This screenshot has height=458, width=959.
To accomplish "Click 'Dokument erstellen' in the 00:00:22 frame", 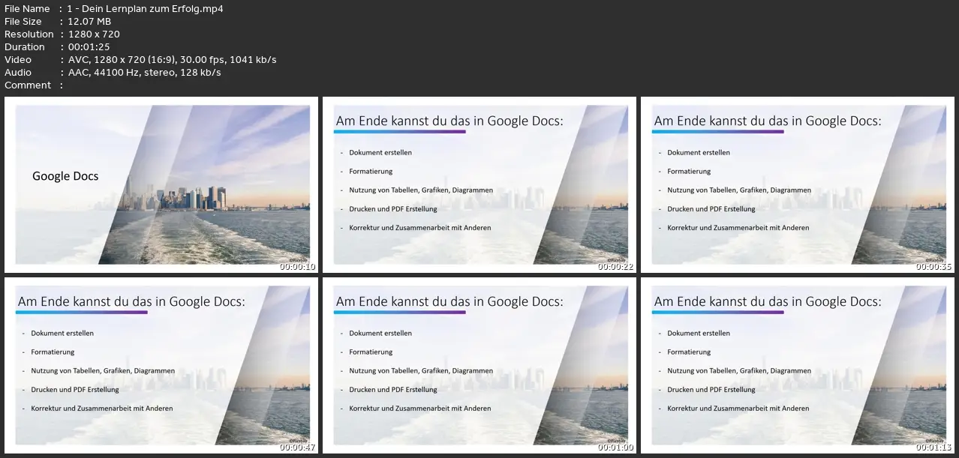I will tap(380, 153).
